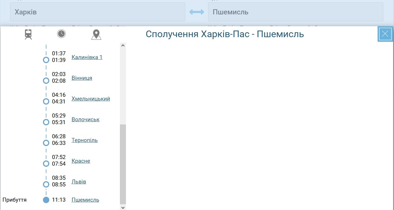Click the train icon in the column header
394x210 pixels.
[28, 34]
